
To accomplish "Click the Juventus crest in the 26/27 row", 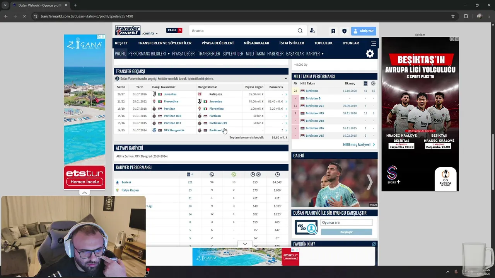I will click(154, 94).
